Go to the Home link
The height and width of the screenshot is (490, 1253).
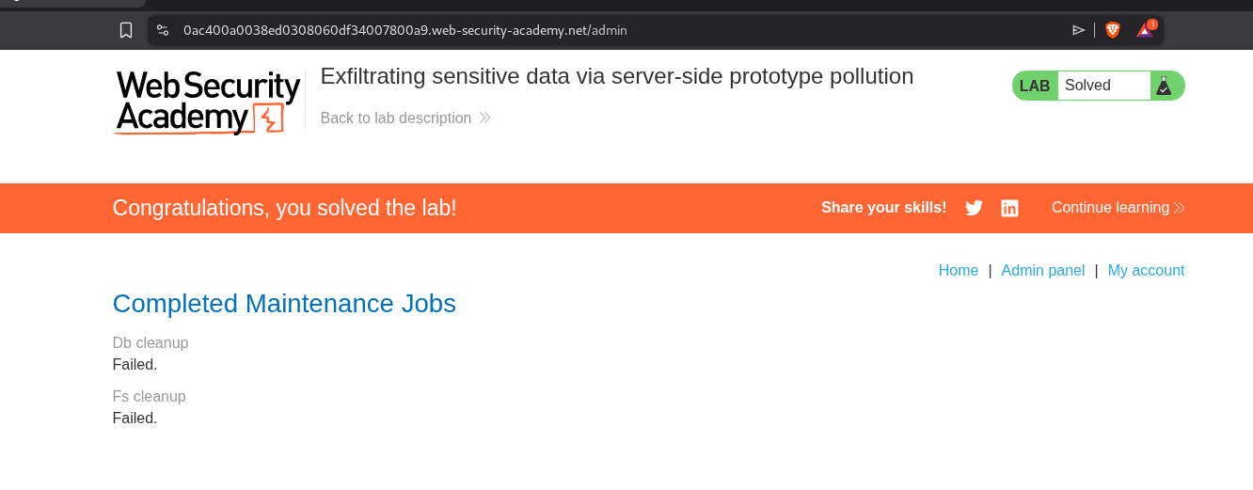[x=959, y=271]
